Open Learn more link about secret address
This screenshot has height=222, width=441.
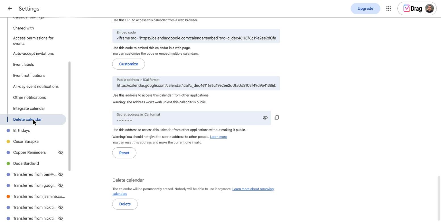218,137
